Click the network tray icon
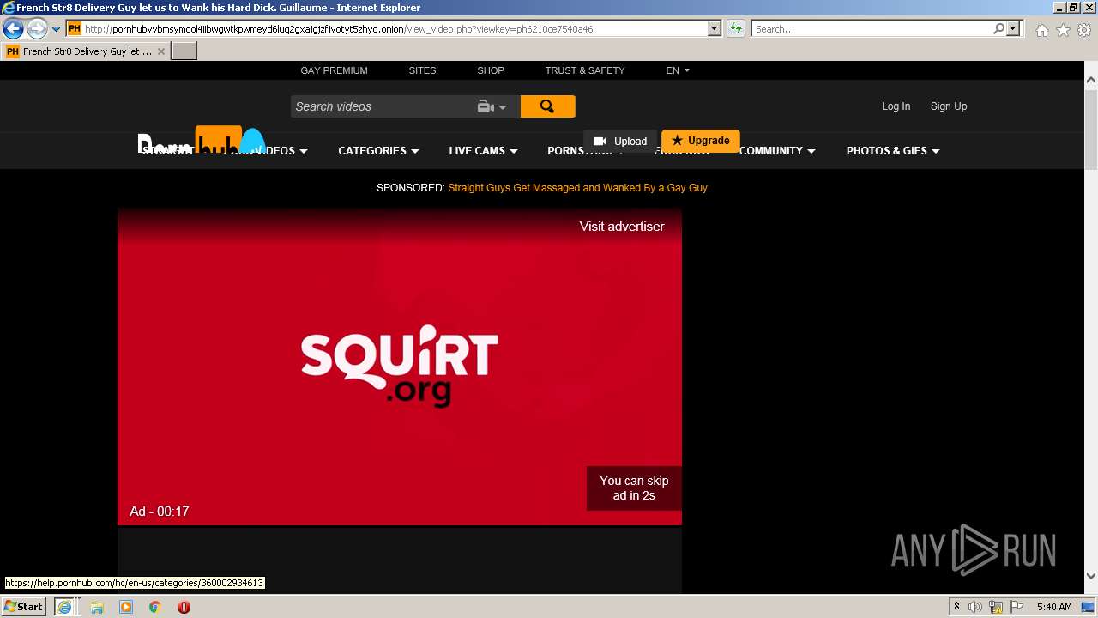 coord(996,607)
